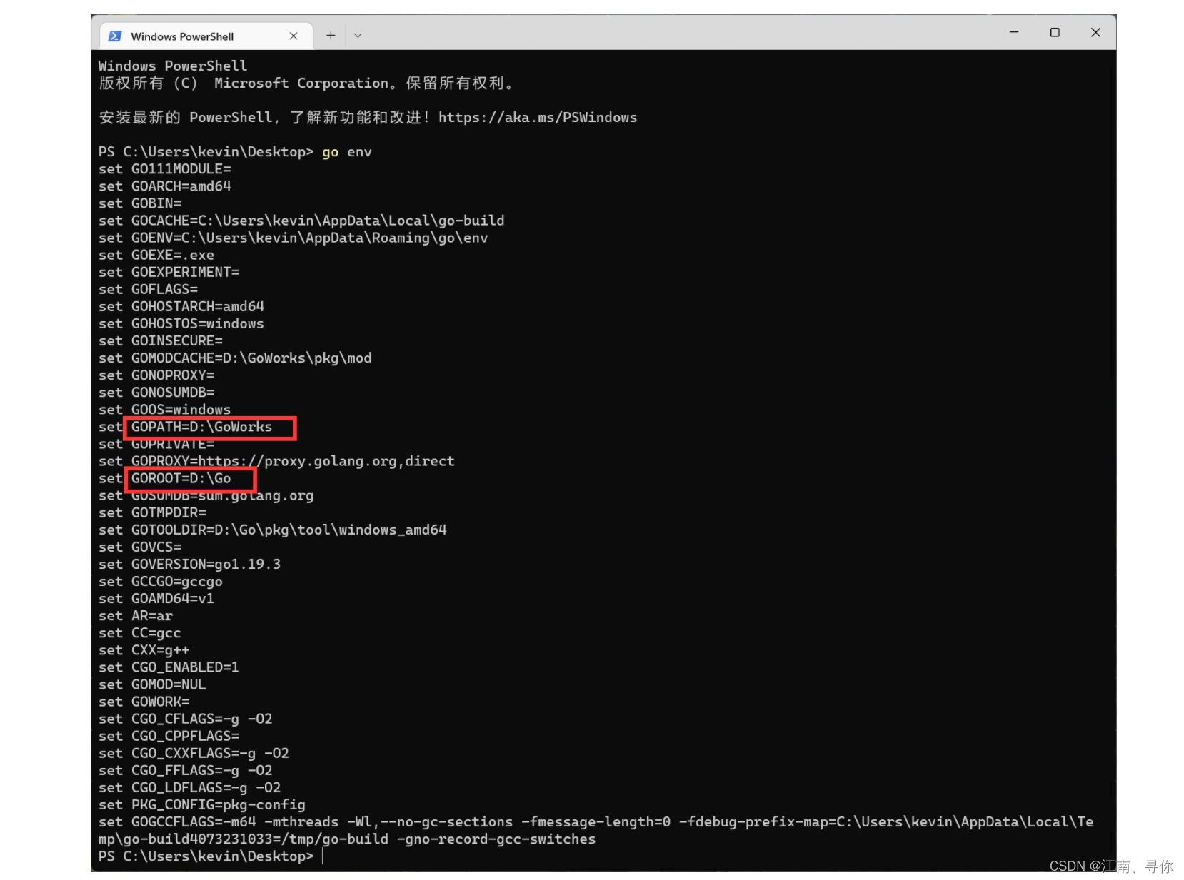Click the line 'set GOARCH=amd64'

pos(165,186)
